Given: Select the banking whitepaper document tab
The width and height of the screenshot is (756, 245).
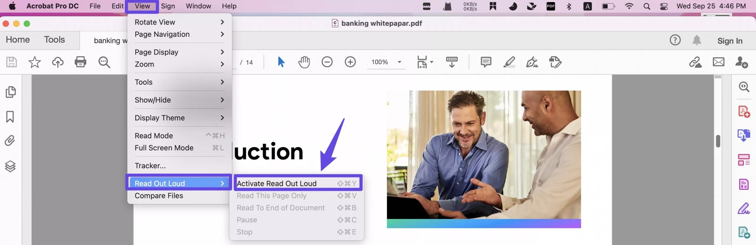Looking at the screenshot, I should 104,41.
